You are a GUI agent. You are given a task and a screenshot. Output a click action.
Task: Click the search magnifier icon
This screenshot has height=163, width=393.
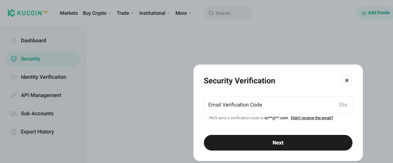click(211, 13)
